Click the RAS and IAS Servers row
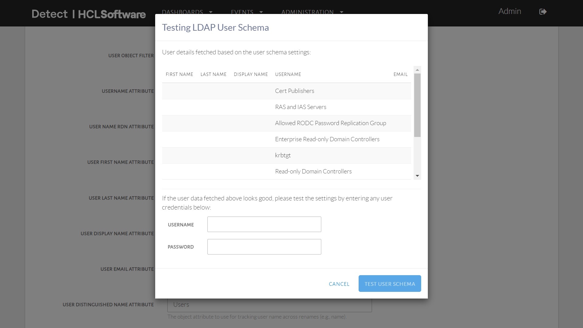Screen dimensions: 583x328 300,107
